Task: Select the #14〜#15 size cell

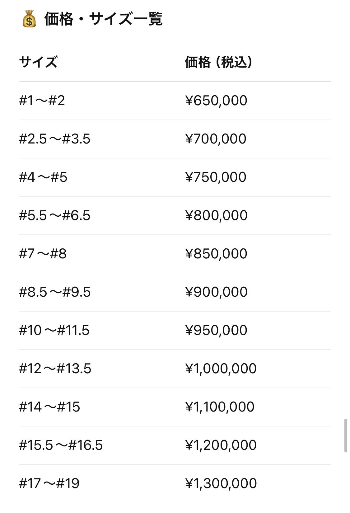Action: 49,407
